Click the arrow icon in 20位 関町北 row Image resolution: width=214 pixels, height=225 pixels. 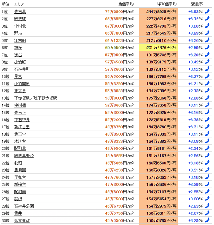click(207, 148)
